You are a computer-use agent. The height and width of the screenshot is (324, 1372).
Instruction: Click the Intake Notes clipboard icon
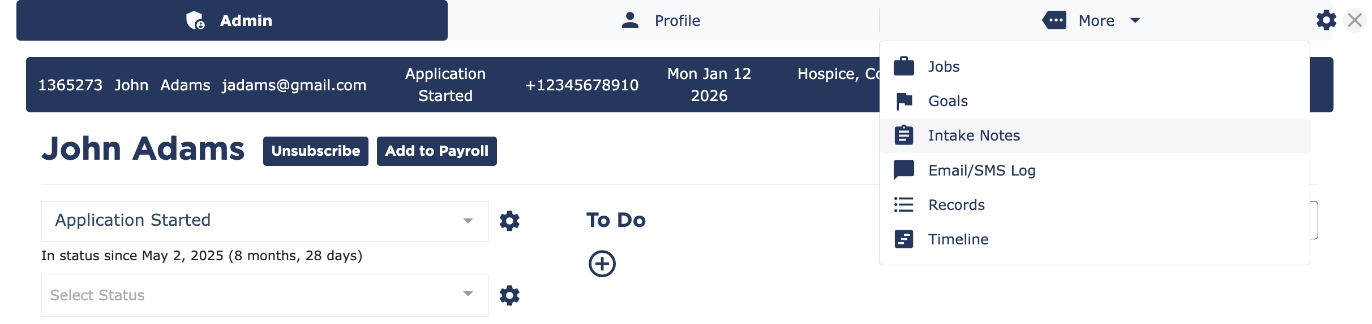[904, 135]
